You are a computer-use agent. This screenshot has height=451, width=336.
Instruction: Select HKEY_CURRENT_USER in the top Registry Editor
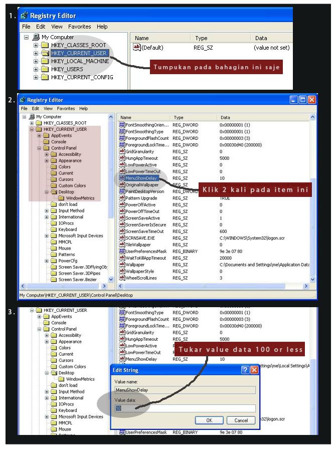pos(79,53)
